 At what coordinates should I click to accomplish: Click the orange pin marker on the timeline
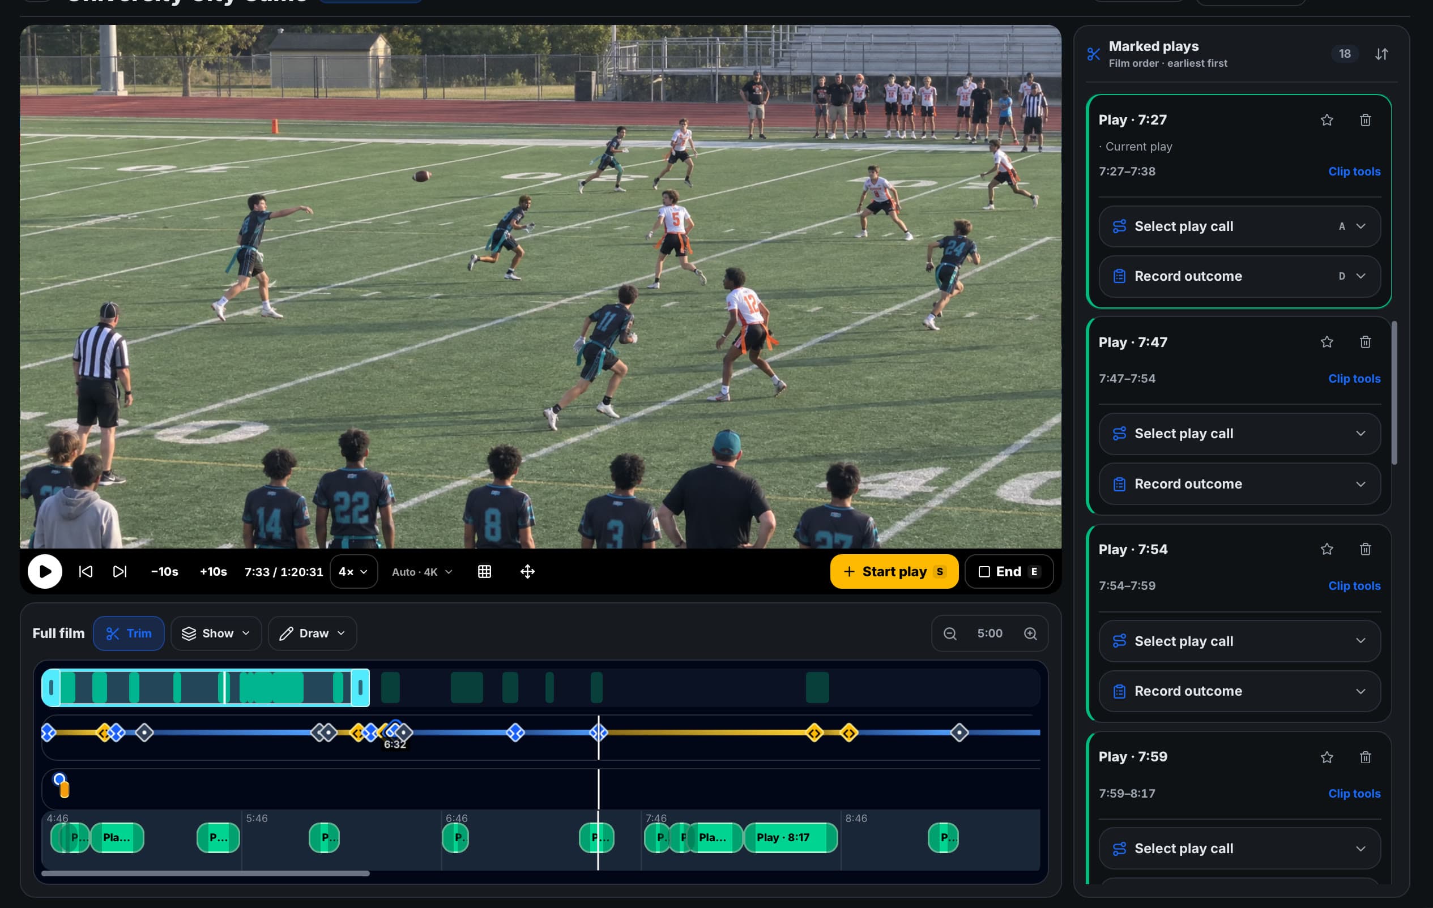pos(64,790)
